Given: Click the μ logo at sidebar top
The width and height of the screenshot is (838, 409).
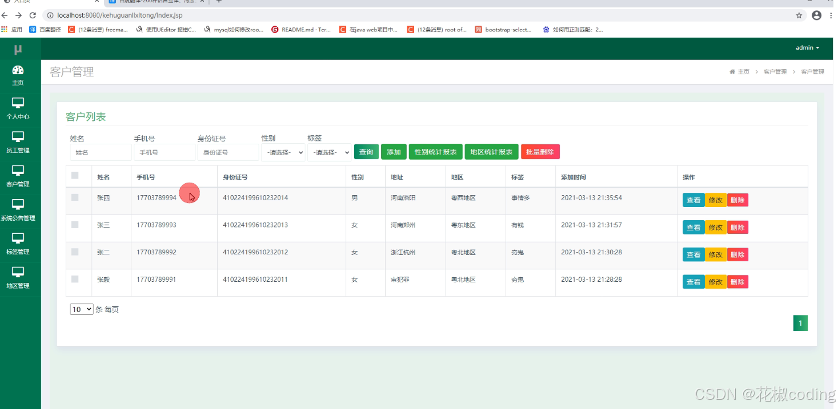Looking at the screenshot, I should (18, 50).
